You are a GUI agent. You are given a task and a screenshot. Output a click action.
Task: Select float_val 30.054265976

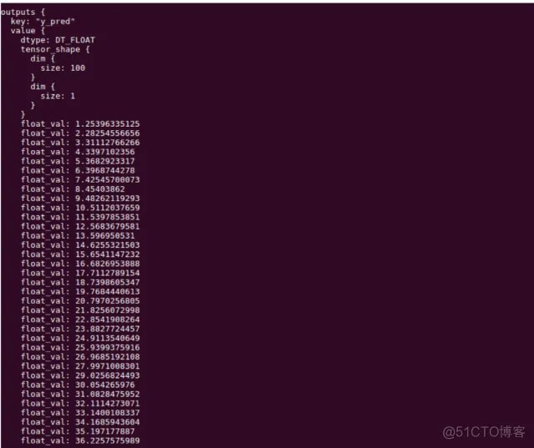(x=78, y=385)
